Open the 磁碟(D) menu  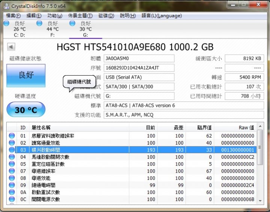(x=106, y=16)
